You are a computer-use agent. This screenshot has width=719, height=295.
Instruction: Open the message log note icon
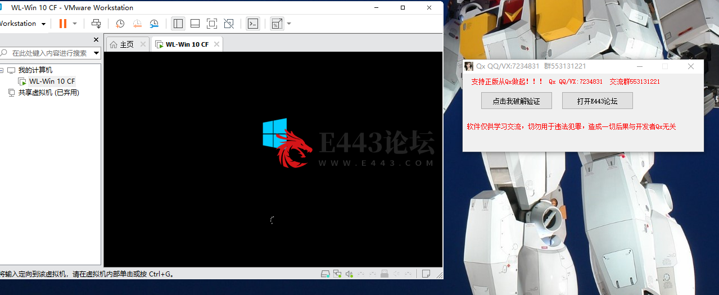point(426,274)
